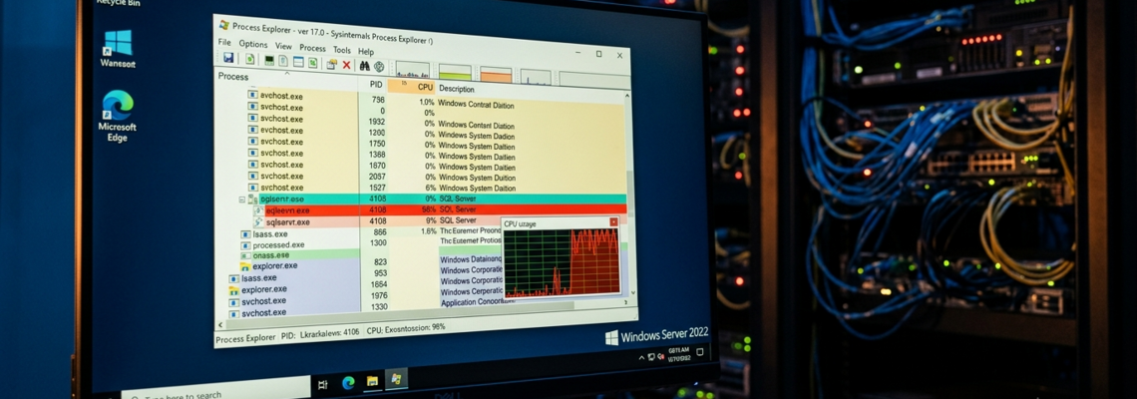Open the Help menu
Image resolution: width=1137 pixels, height=399 pixels.
[x=366, y=52]
